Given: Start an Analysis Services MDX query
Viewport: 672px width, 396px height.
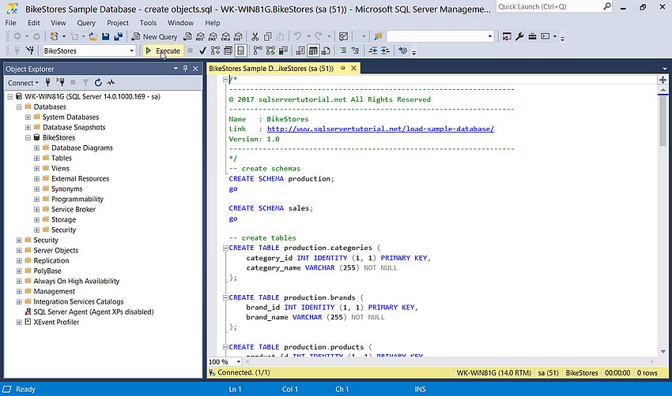Looking at the screenshot, I should point(200,37).
